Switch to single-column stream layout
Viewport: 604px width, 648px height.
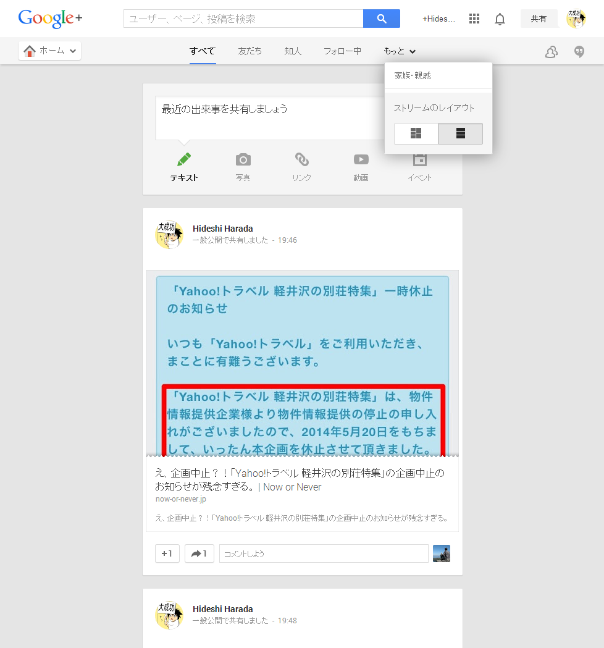[460, 133]
